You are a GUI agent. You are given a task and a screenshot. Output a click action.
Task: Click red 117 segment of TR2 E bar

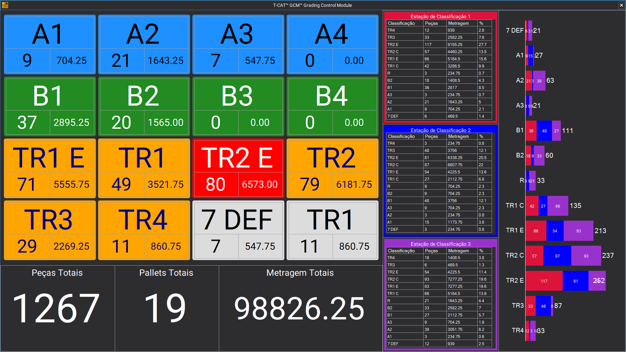pos(544,281)
